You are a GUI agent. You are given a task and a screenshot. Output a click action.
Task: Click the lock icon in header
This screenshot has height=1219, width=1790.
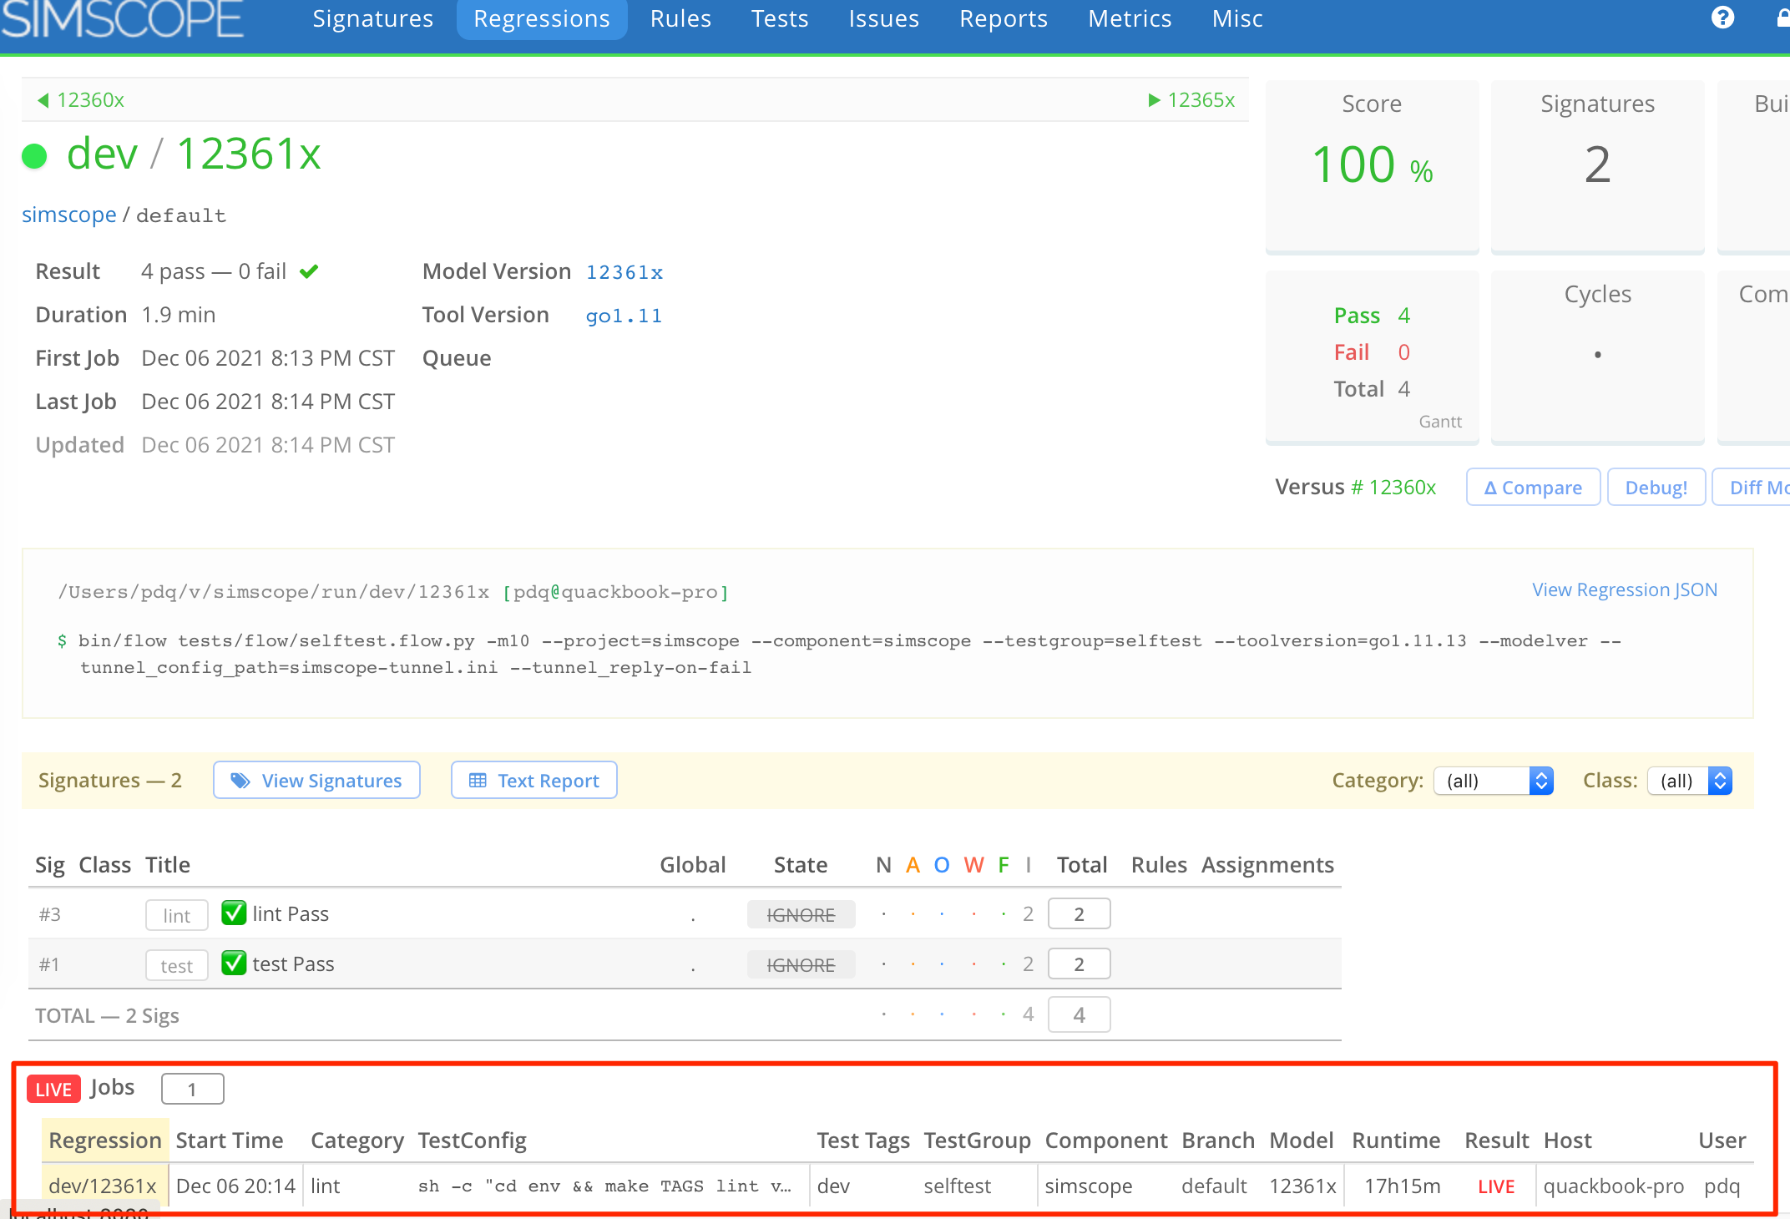tap(1783, 18)
